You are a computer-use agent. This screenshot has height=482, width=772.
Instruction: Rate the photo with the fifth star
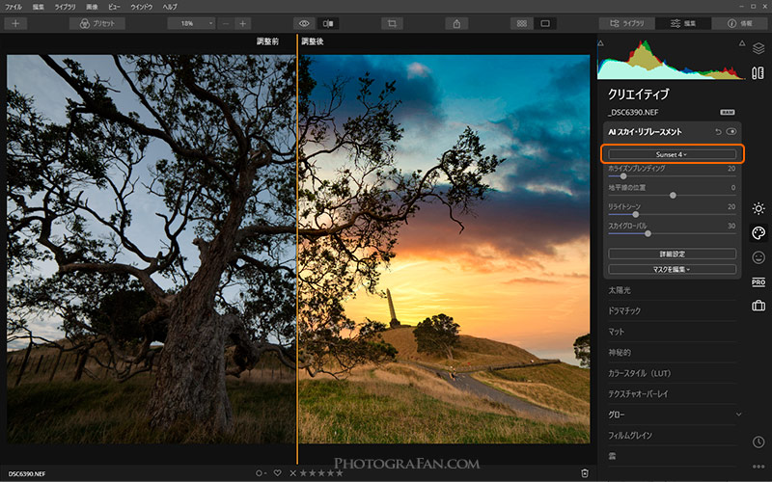click(x=339, y=473)
